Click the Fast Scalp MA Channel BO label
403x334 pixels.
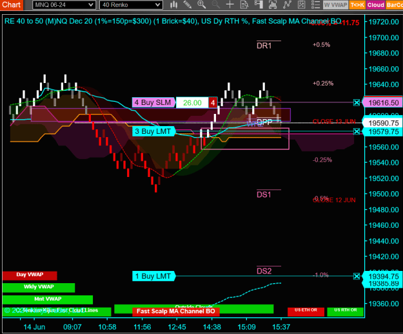click(176, 311)
